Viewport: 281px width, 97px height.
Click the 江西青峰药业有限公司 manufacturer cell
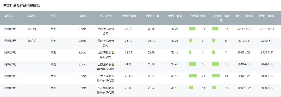click(x=106, y=55)
